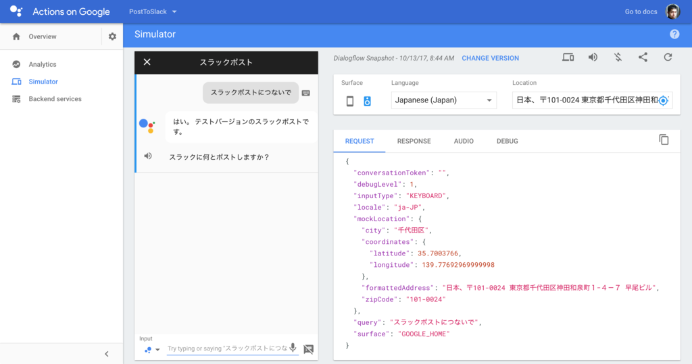Viewport: 692px width, 364px height.
Task: Go to Overview in the sidebar
Action: pyautogui.click(x=43, y=36)
